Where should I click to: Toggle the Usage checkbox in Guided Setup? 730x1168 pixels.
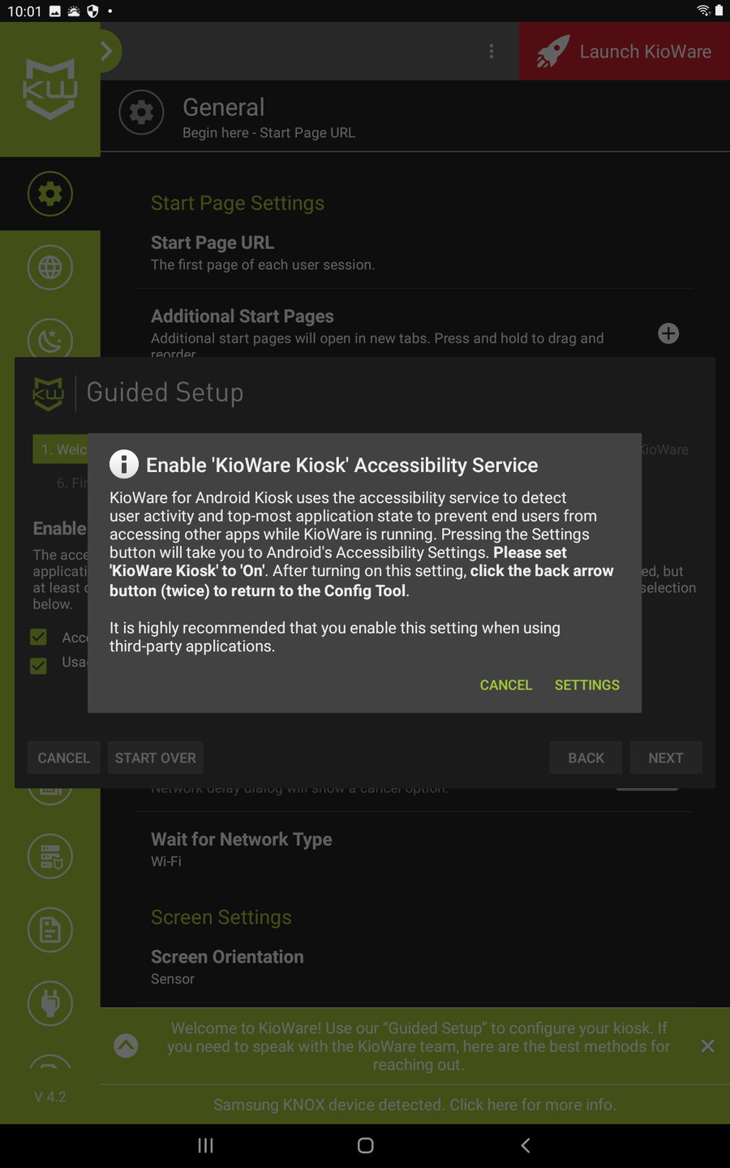[x=38, y=666]
